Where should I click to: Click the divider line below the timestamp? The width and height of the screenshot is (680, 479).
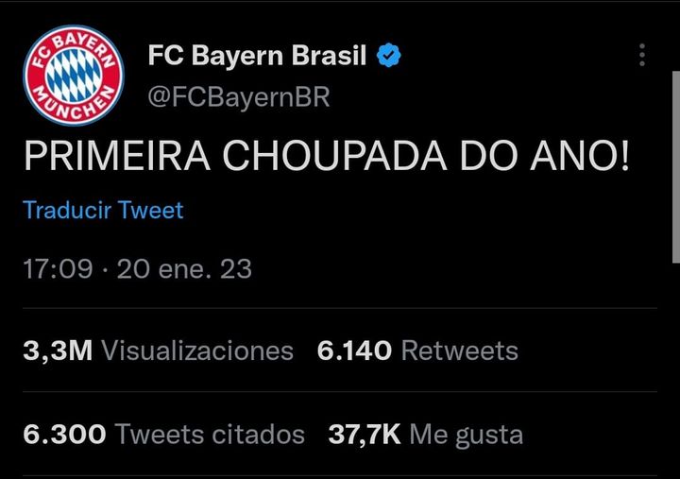(340, 309)
